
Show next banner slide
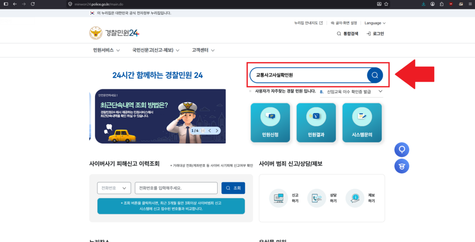217,130
